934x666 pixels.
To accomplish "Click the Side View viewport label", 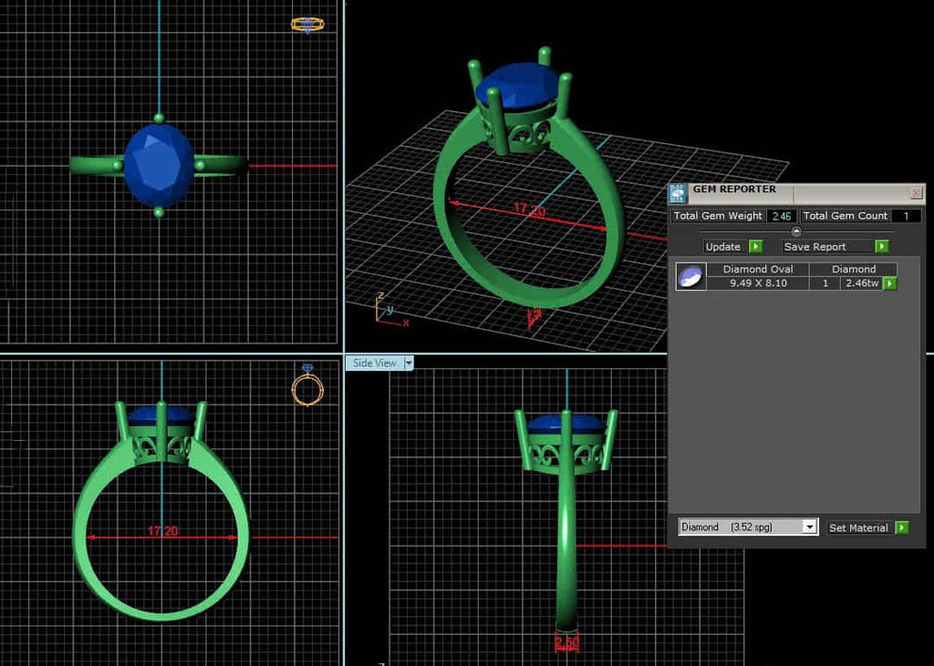I will pyautogui.click(x=374, y=363).
